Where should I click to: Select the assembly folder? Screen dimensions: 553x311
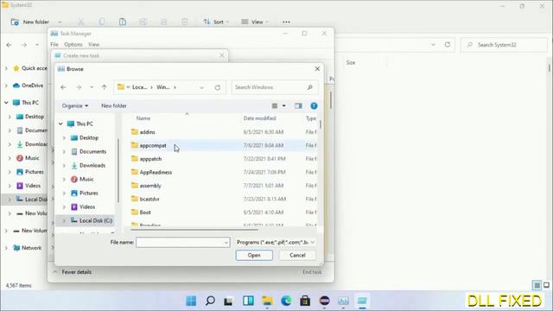pyautogui.click(x=150, y=186)
